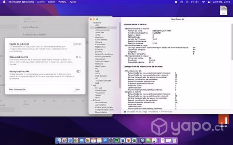Select Cámara in the sidebar
Screen dimensions: 233x145
[99, 42]
